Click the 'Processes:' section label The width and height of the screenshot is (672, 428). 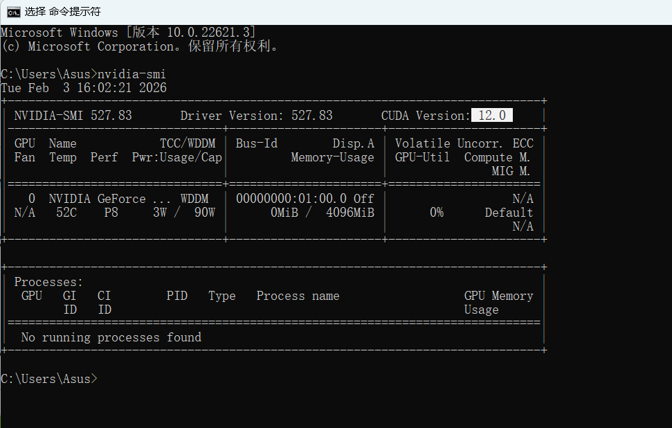48,282
